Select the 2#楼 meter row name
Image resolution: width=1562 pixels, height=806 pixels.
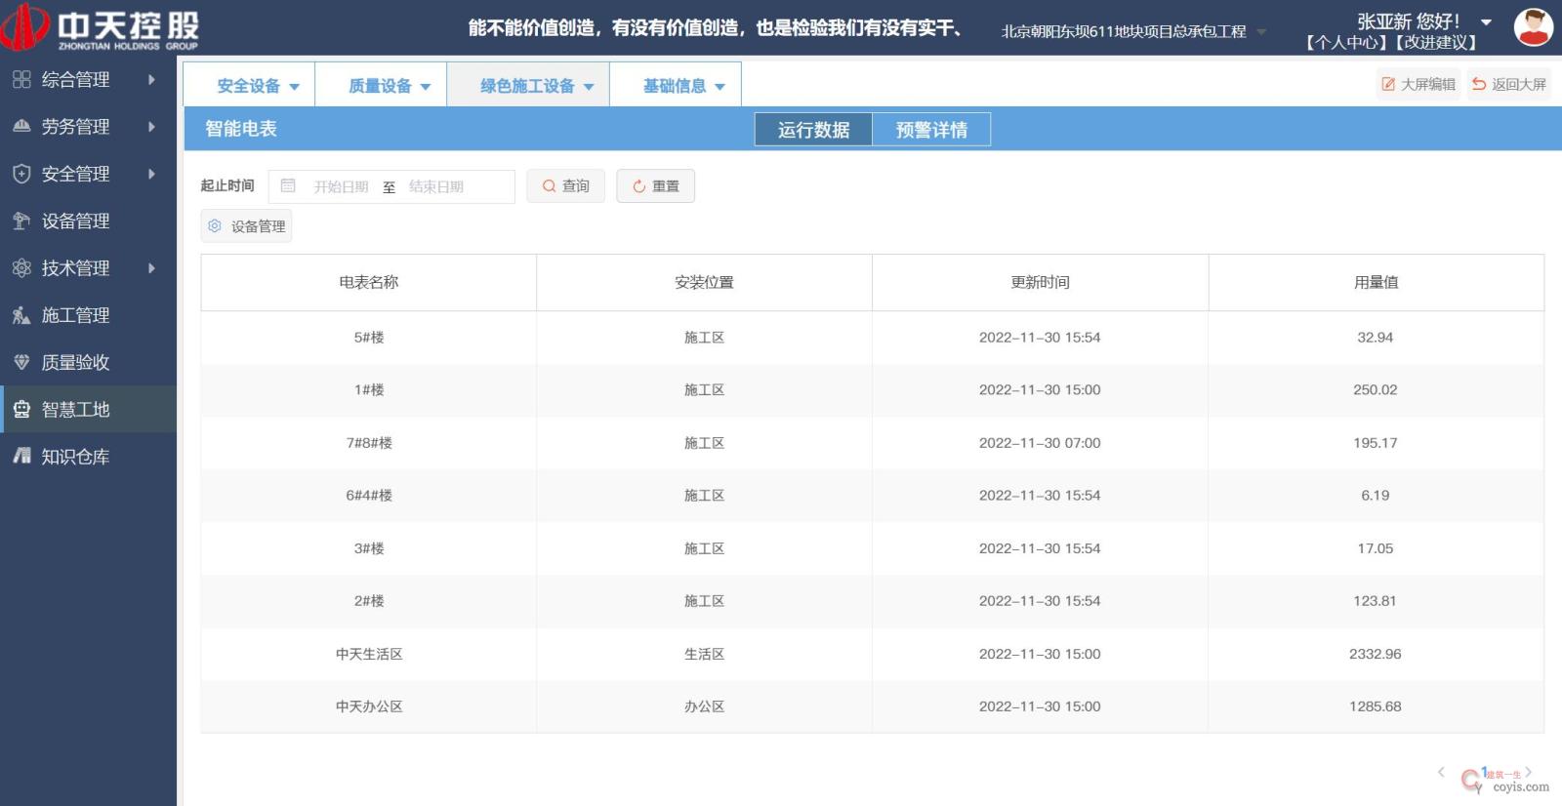pyautogui.click(x=369, y=601)
